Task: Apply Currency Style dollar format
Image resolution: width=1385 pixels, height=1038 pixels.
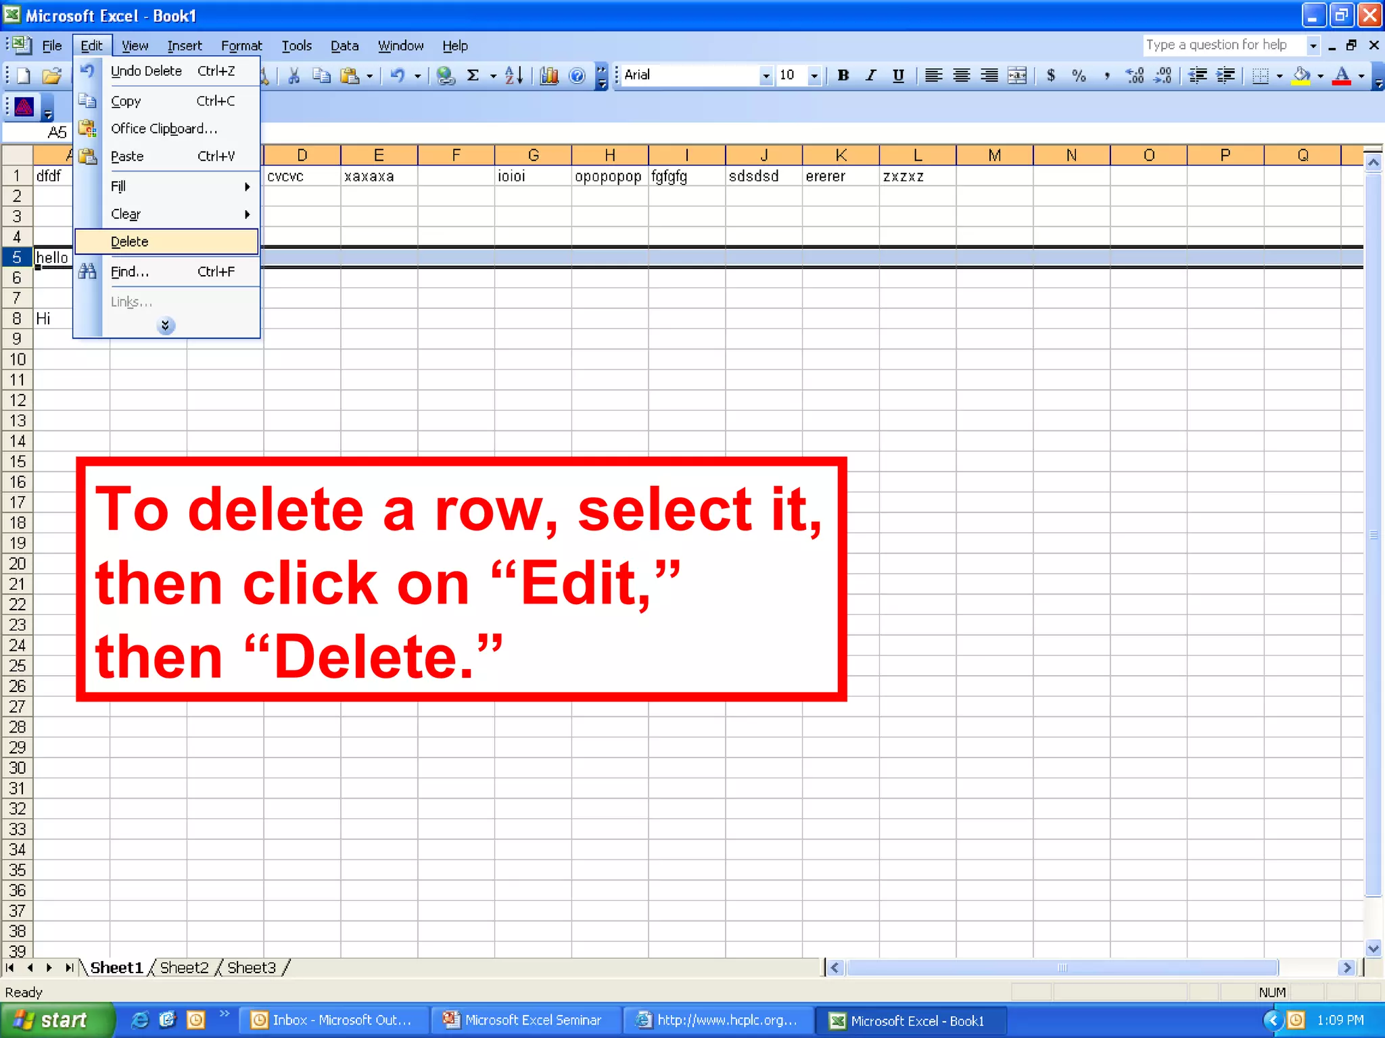Action: click(1051, 76)
